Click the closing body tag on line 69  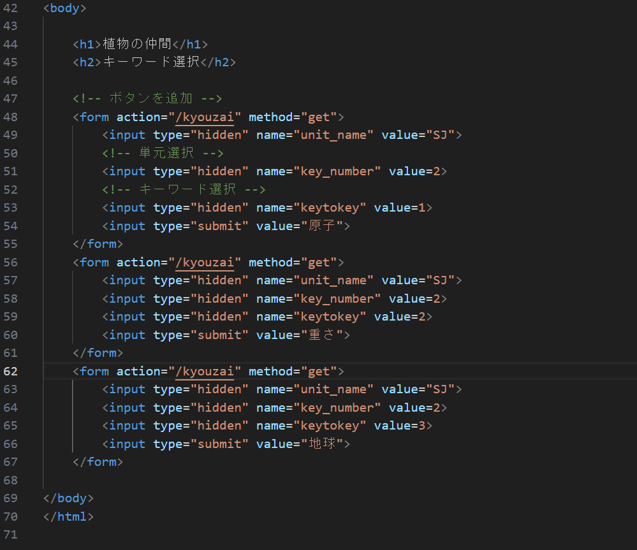[x=68, y=498]
